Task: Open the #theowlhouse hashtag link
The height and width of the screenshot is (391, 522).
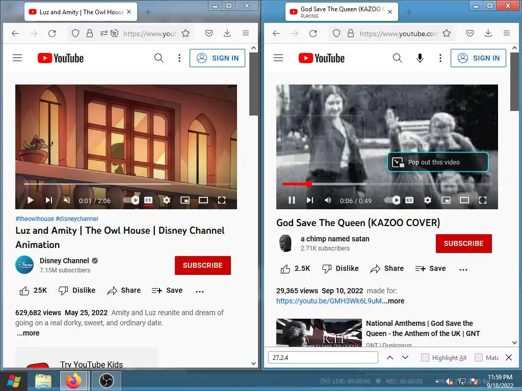Action: pos(35,219)
